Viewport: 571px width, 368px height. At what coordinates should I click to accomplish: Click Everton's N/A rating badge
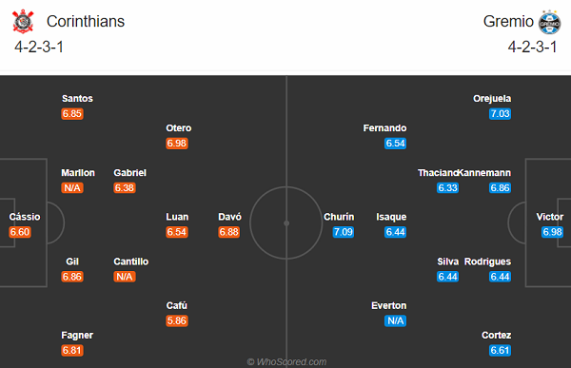pos(395,320)
